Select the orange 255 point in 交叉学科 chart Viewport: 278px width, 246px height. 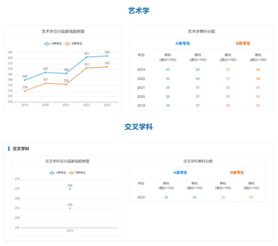[x=70, y=208]
